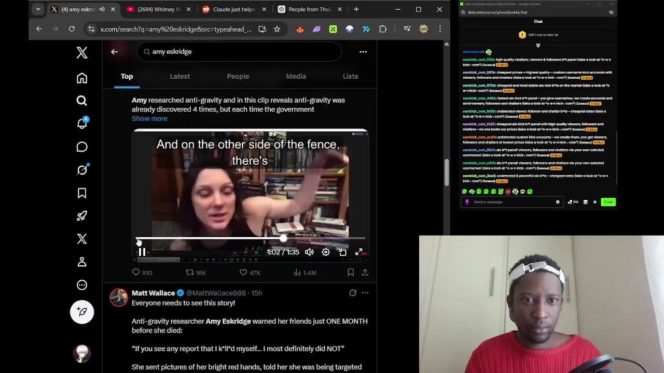Reload the X page

72,30
